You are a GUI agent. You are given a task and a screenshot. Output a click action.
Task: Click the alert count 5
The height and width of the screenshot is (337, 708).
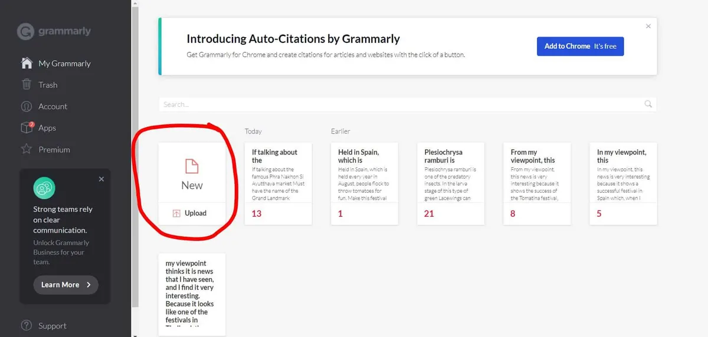pos(599,213)
